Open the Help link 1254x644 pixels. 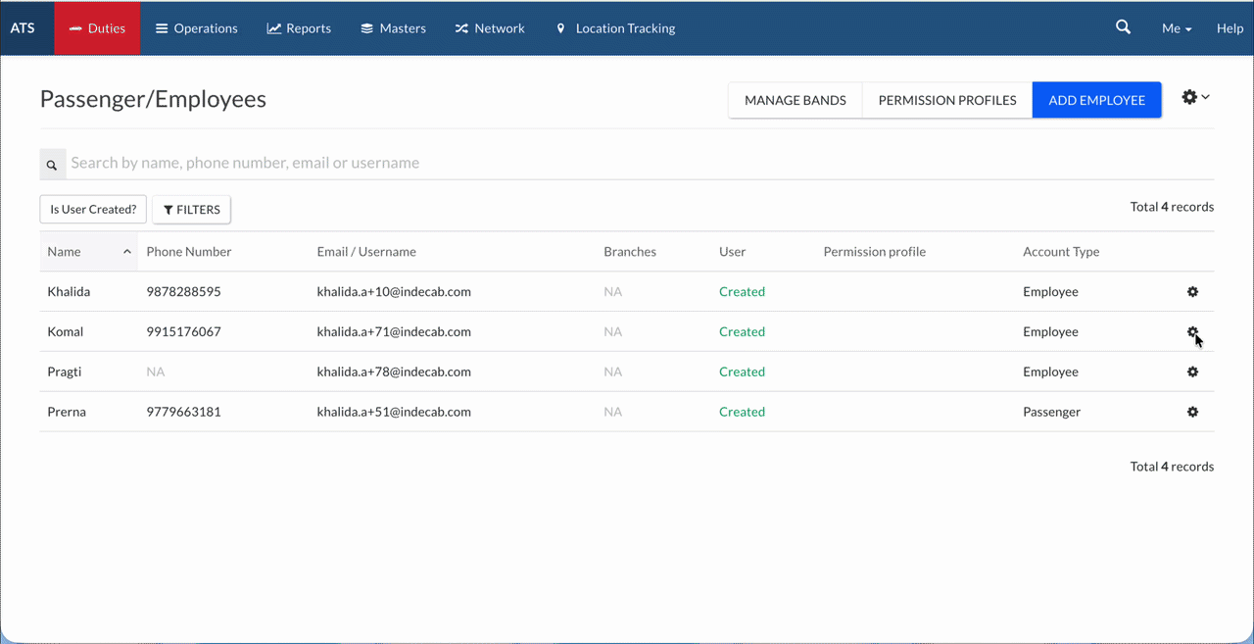tap(1230, 28)
